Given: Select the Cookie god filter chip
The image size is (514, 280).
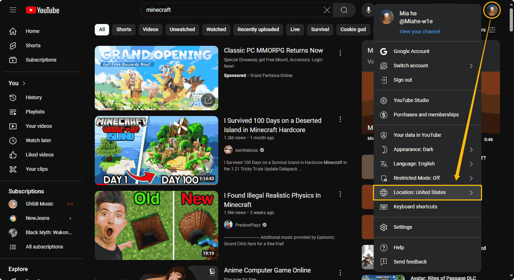Looking at the screenshot, I should pos(353,30).
